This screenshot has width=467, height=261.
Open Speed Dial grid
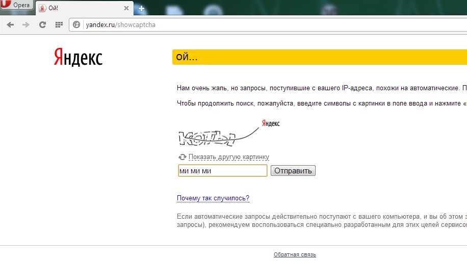point(59,25)
